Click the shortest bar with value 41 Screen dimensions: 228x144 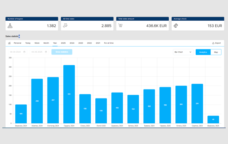tap(213, 119)
